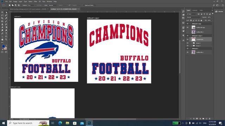
Task: Open the Image menu
Action: pyautogui.click(x=15, y=1)
